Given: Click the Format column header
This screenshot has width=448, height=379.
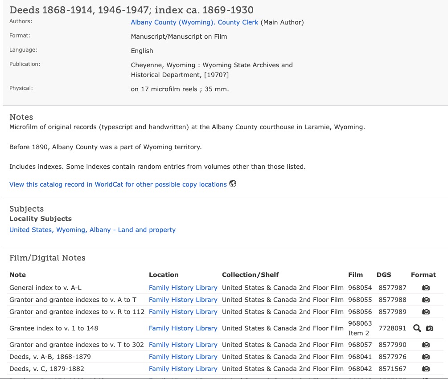Looking at the screenshot, I should pyautogui.click(x=423, y=275).
